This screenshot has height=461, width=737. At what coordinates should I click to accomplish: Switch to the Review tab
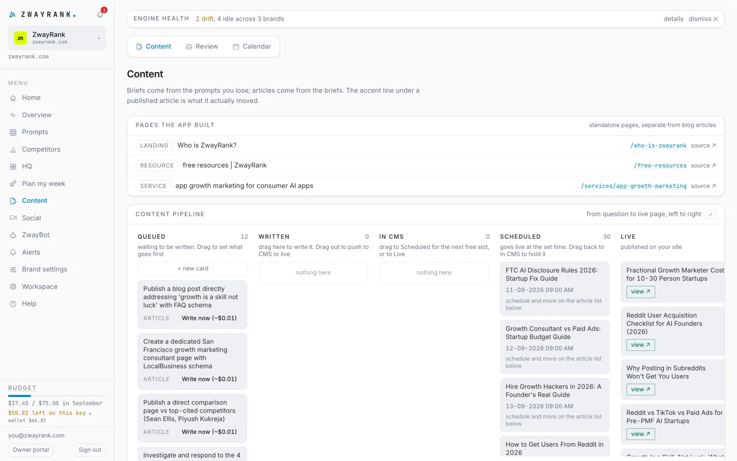click(202, 47)
